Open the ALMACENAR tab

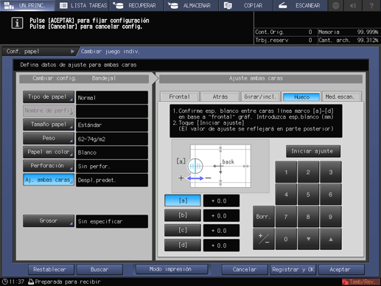(192, 5)
